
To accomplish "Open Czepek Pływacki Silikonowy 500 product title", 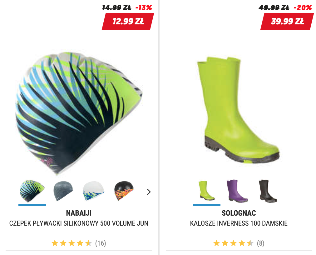I will coord(79,223).
